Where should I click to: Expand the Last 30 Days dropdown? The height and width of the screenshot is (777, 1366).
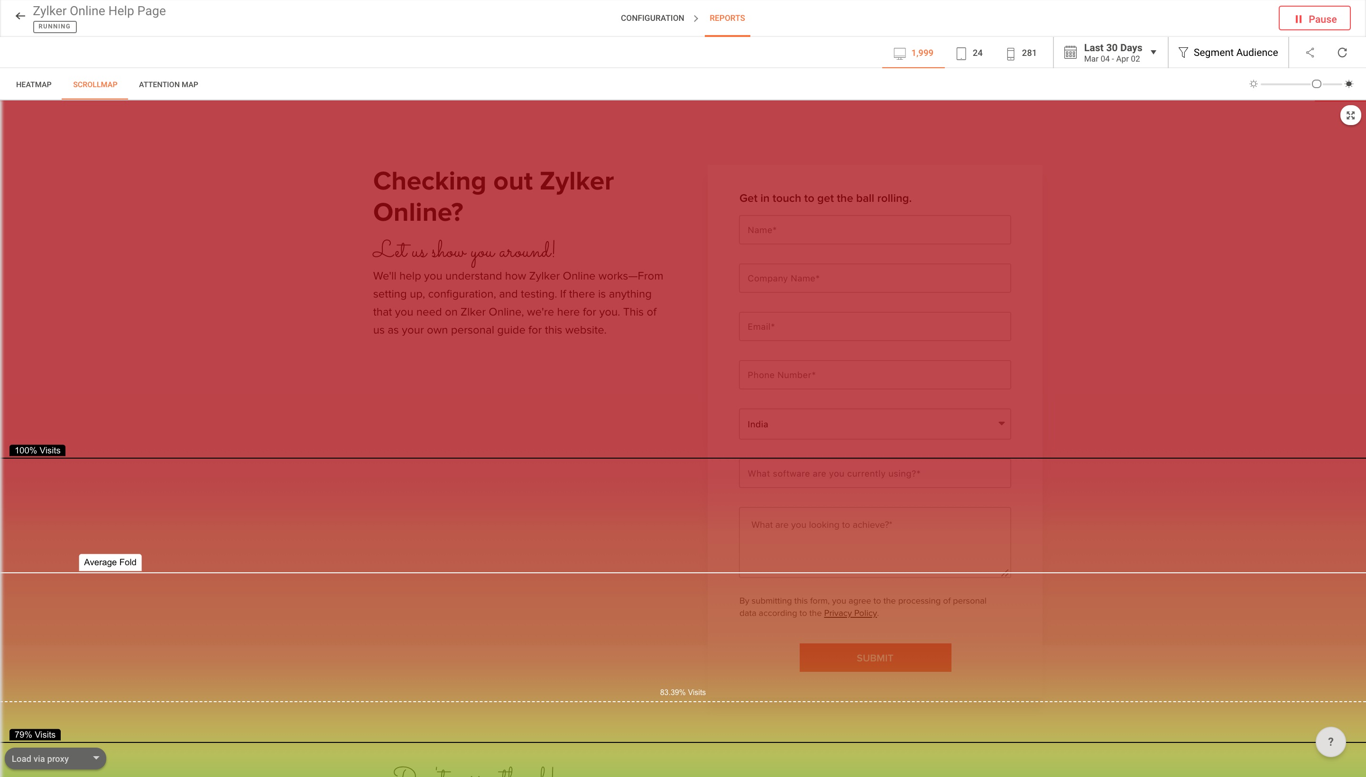[1154, 53]
